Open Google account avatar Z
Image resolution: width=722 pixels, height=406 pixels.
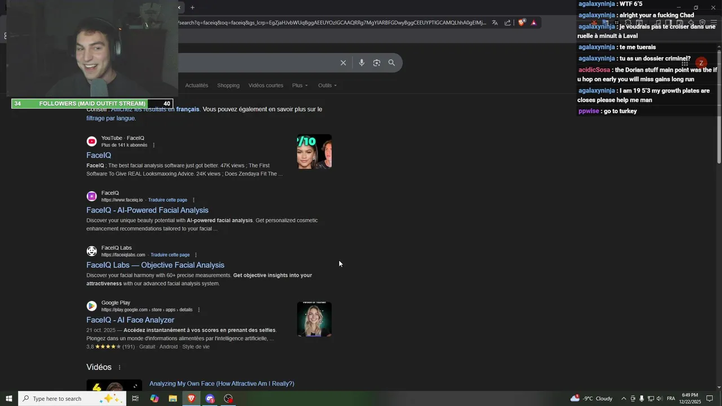point(701,63)
